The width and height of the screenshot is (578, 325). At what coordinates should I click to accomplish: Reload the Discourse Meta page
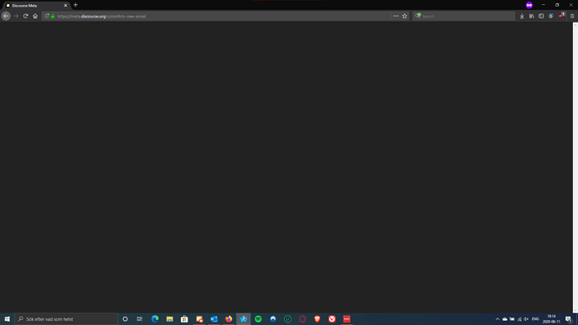tap(25, 16)
